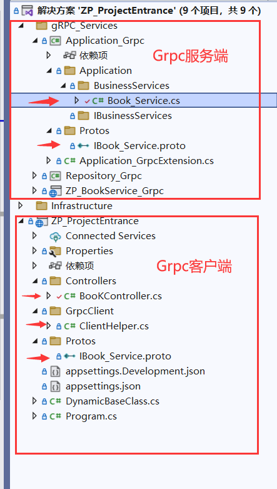This screenshot has width=277, height=489.
Task: Select IBook_Service.proto under Application_Grpc
Action: (x=139, y=145)
